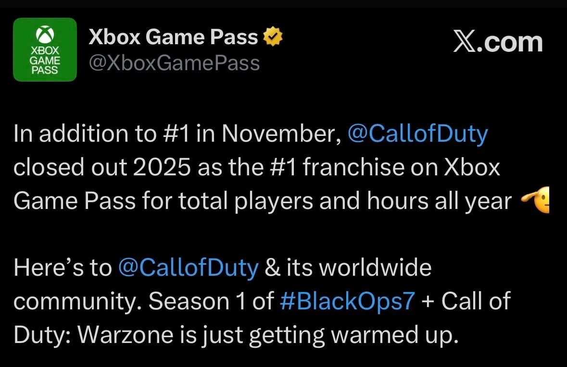
Task: Click the "#1 franchise on Xbox" text
Action: (384, 168)
